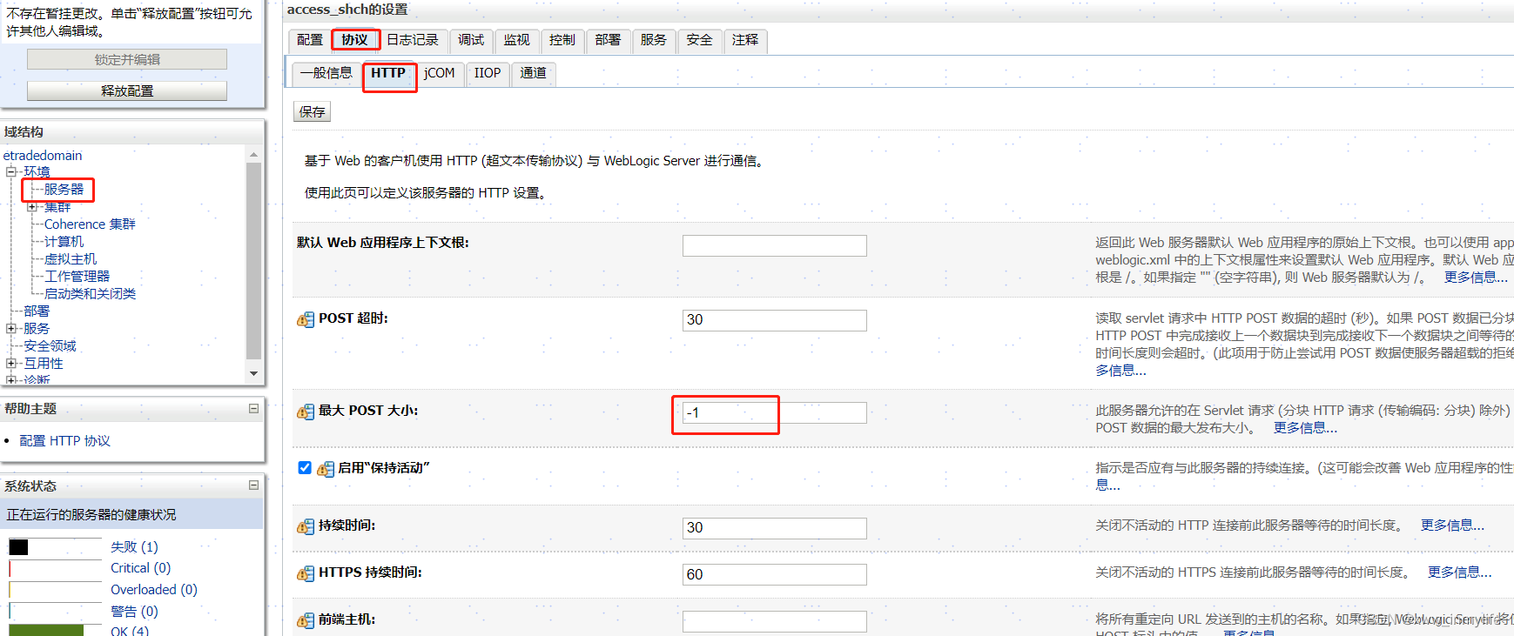Image resolution: width=1514 pixels, height=636 pixels.
Task: Open the top-row 服务 tab
Action: click(x=654, y=40)
